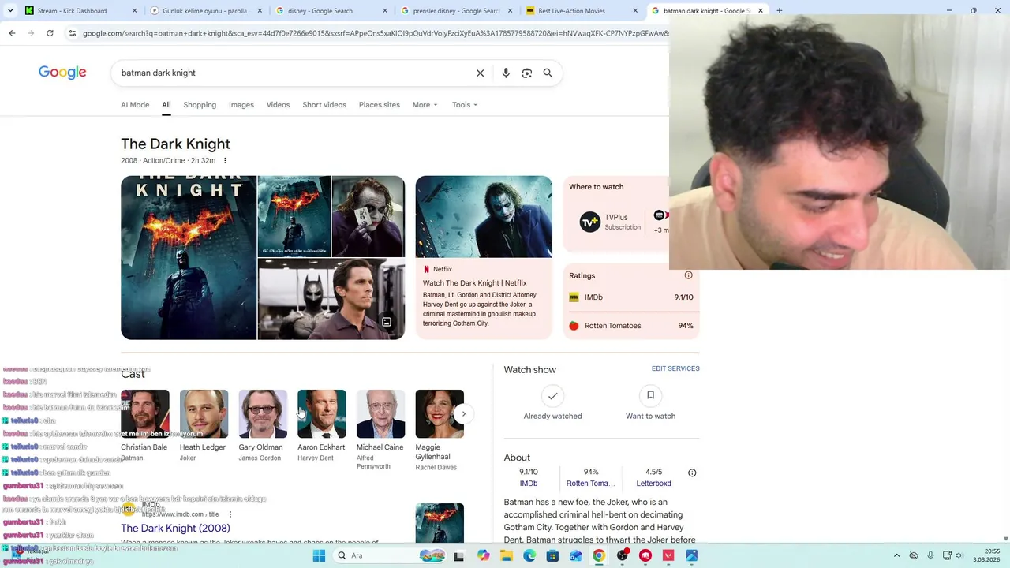Open Watch The Dark Knight Netflix link
This screenshot has height=568, width=1010.
[x=475, y=283]
